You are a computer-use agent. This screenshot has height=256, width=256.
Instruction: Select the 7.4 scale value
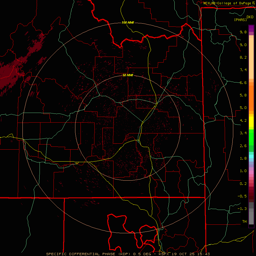click(x=243, y=70)
